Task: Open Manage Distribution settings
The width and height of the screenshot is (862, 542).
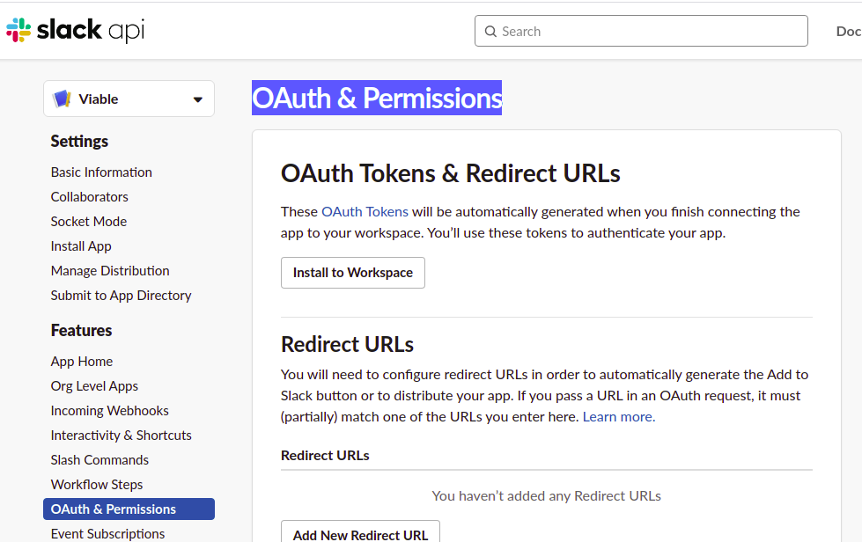Action: pyautogui.click(x=109, y=270)
